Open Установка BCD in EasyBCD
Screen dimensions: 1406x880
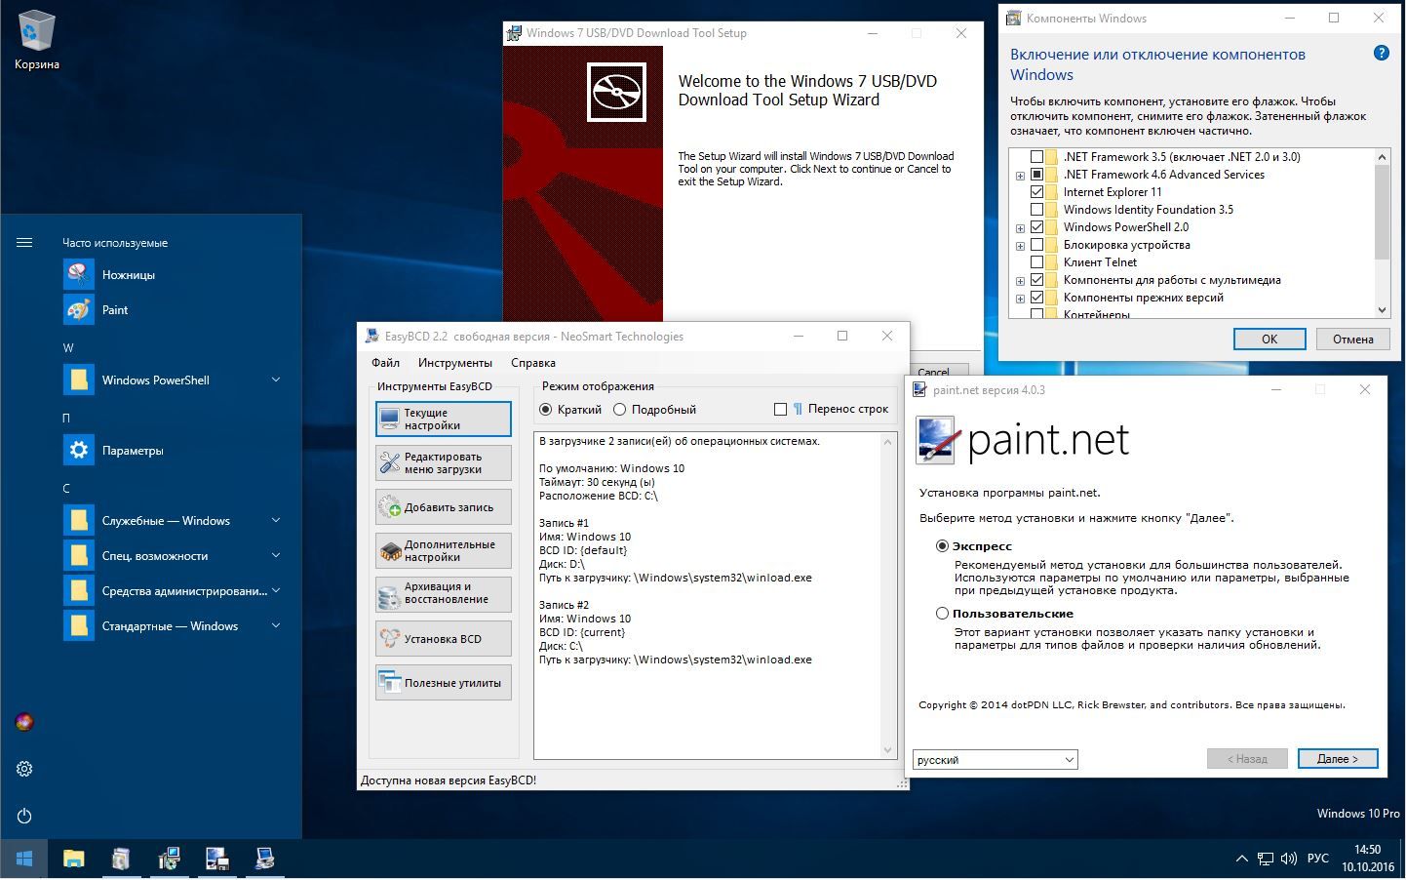444,639
